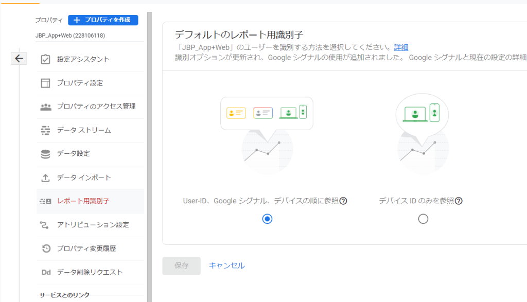Click the プロパティを作成 button
This screenshot has height=302, width=527.
point(103,20)
